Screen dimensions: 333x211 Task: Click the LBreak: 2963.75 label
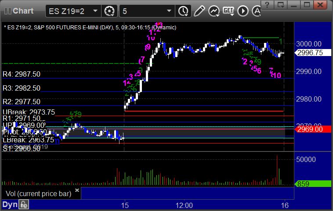(x=28, y=140)
